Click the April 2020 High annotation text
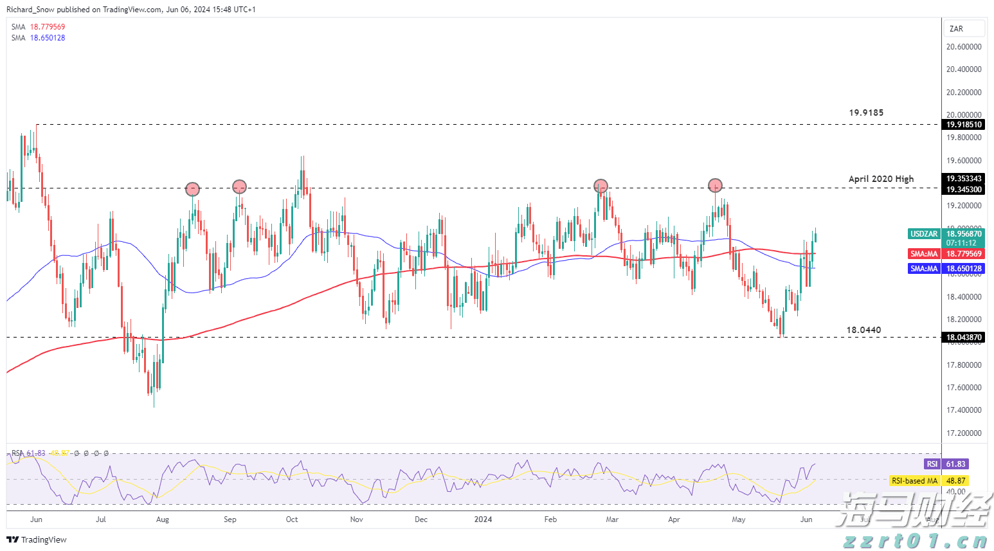 coord(881,179)
